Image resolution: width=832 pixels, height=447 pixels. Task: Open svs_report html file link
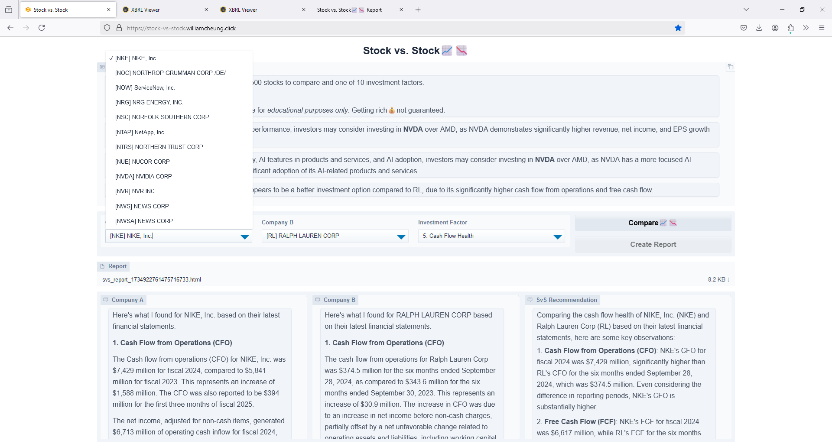point(152,279)
